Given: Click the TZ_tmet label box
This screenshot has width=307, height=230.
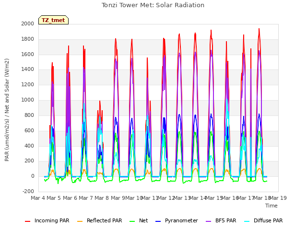Looking at the screenshot, I should point(53,20).
